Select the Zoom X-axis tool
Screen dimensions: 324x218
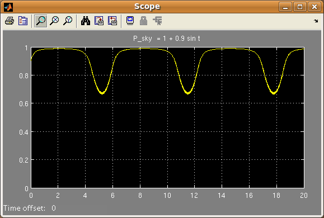[x=54, y=21]
